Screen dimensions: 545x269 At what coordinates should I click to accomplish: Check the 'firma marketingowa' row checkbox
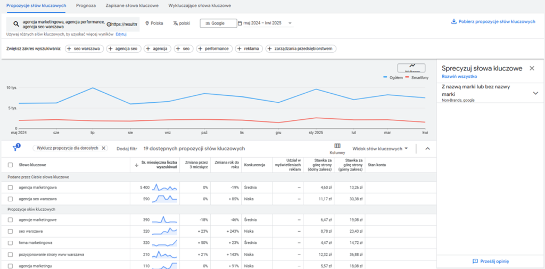click(x=10, y=242)
